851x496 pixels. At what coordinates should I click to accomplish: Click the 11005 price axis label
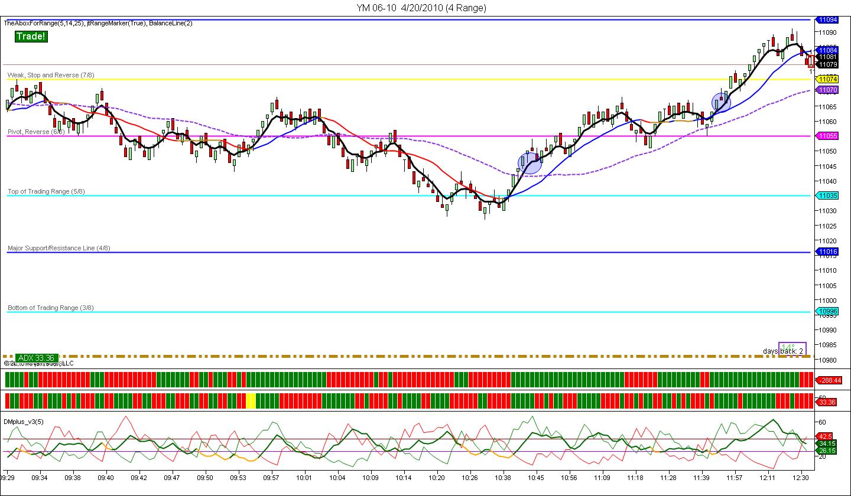point(827,285)
